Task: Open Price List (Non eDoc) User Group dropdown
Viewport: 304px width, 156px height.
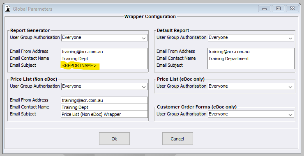Action: pos(104,86)
